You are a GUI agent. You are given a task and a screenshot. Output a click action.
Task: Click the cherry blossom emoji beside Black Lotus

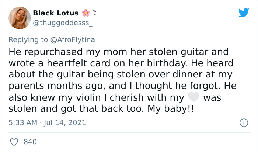click(86, 13)
